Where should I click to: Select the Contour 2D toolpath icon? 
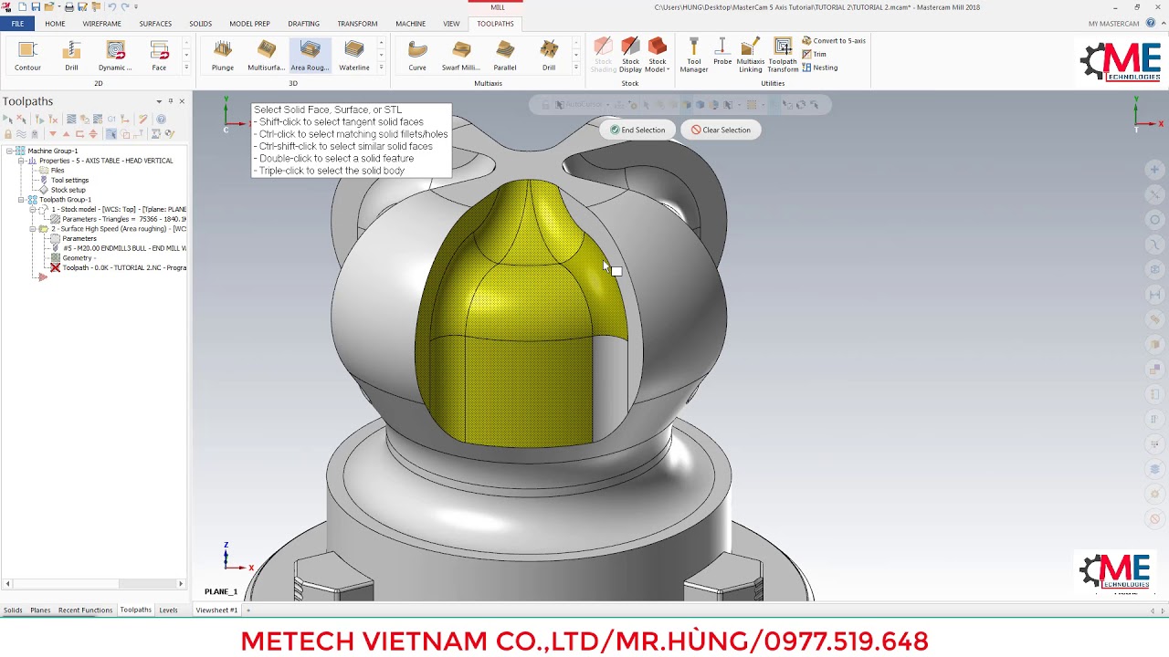[27, 56]
